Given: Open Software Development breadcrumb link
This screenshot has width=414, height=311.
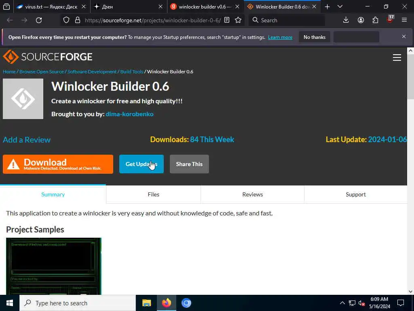Looking at the screenshot, I should click(x=92, y=72).
